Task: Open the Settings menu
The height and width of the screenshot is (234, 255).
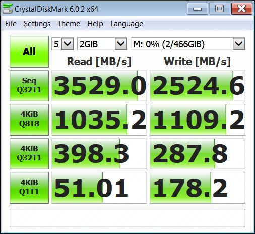Action: (37, 24)
